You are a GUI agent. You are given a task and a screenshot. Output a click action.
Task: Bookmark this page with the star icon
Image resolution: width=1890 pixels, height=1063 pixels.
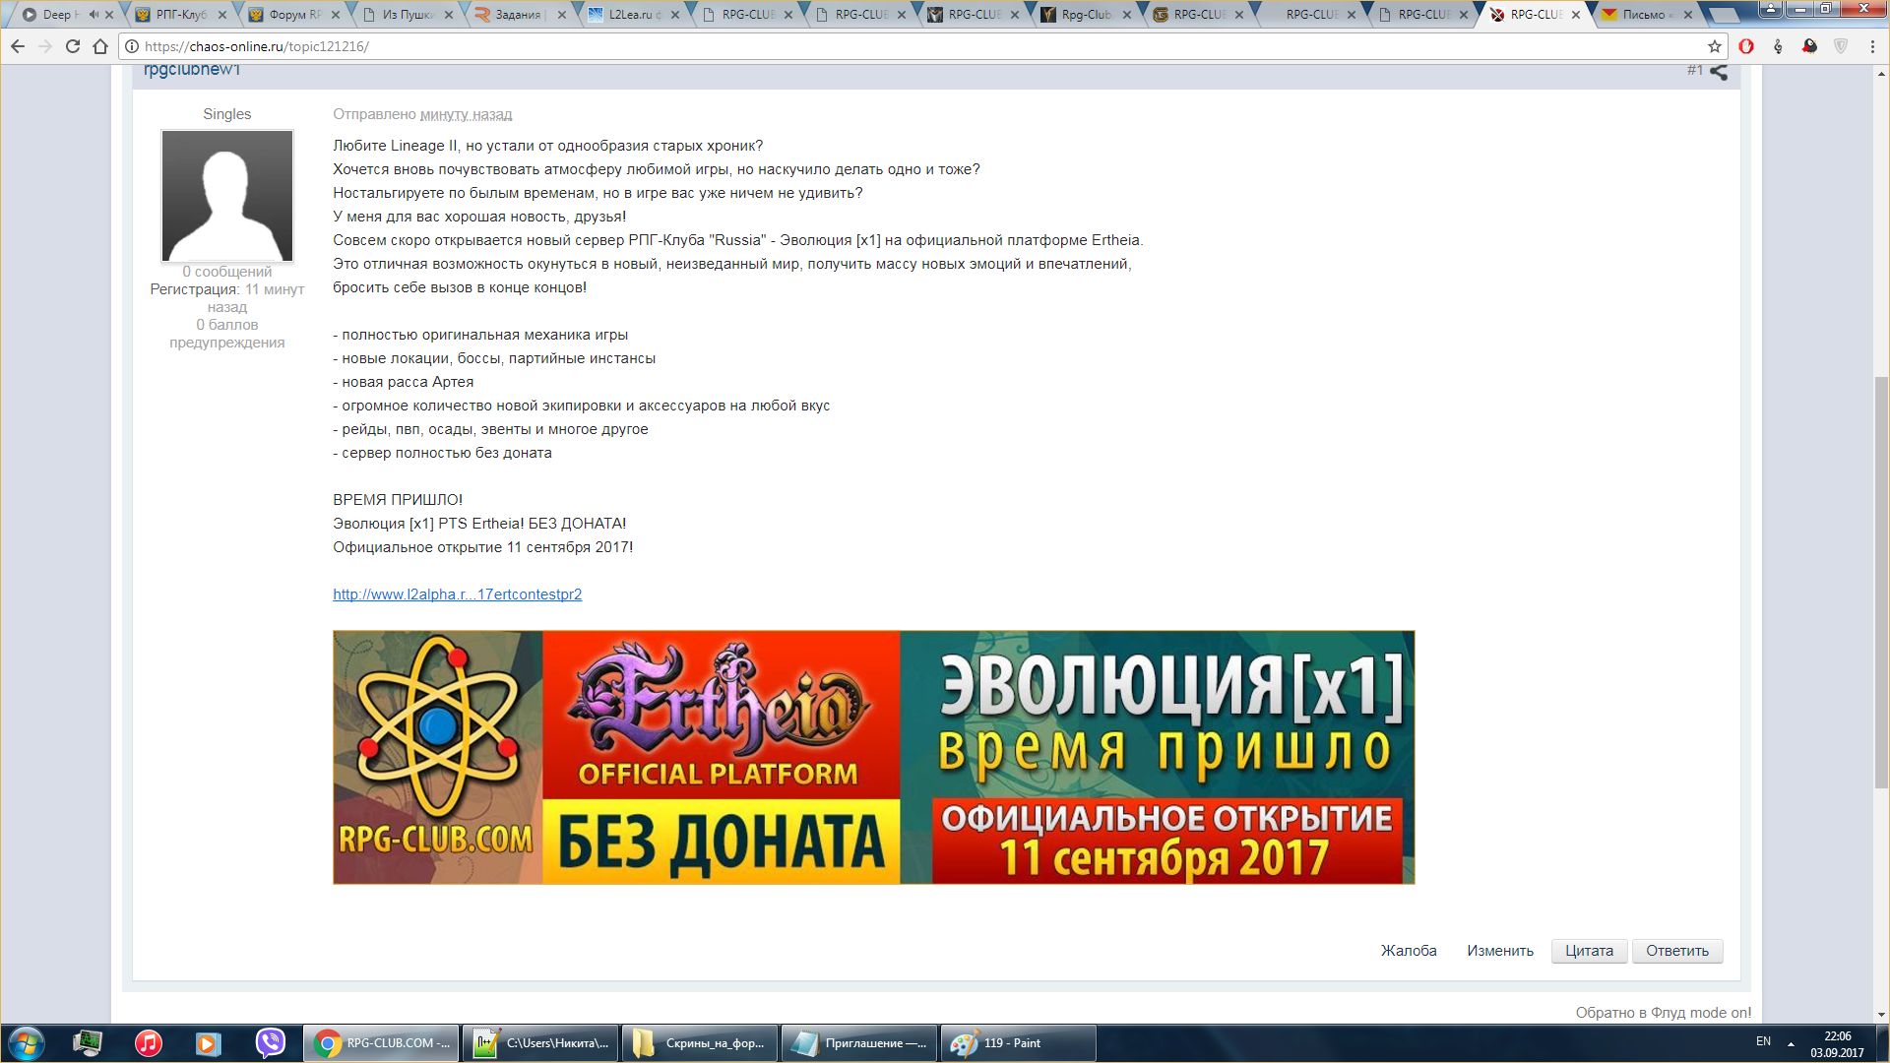click(x=1715, y=46)
